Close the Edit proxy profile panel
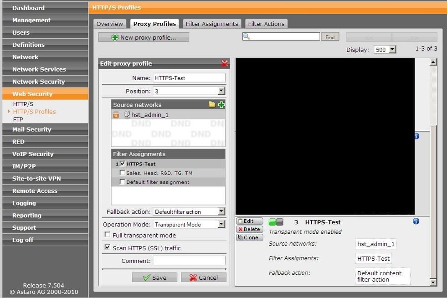This screenshot has width=447, height=298. pos(224,63)
